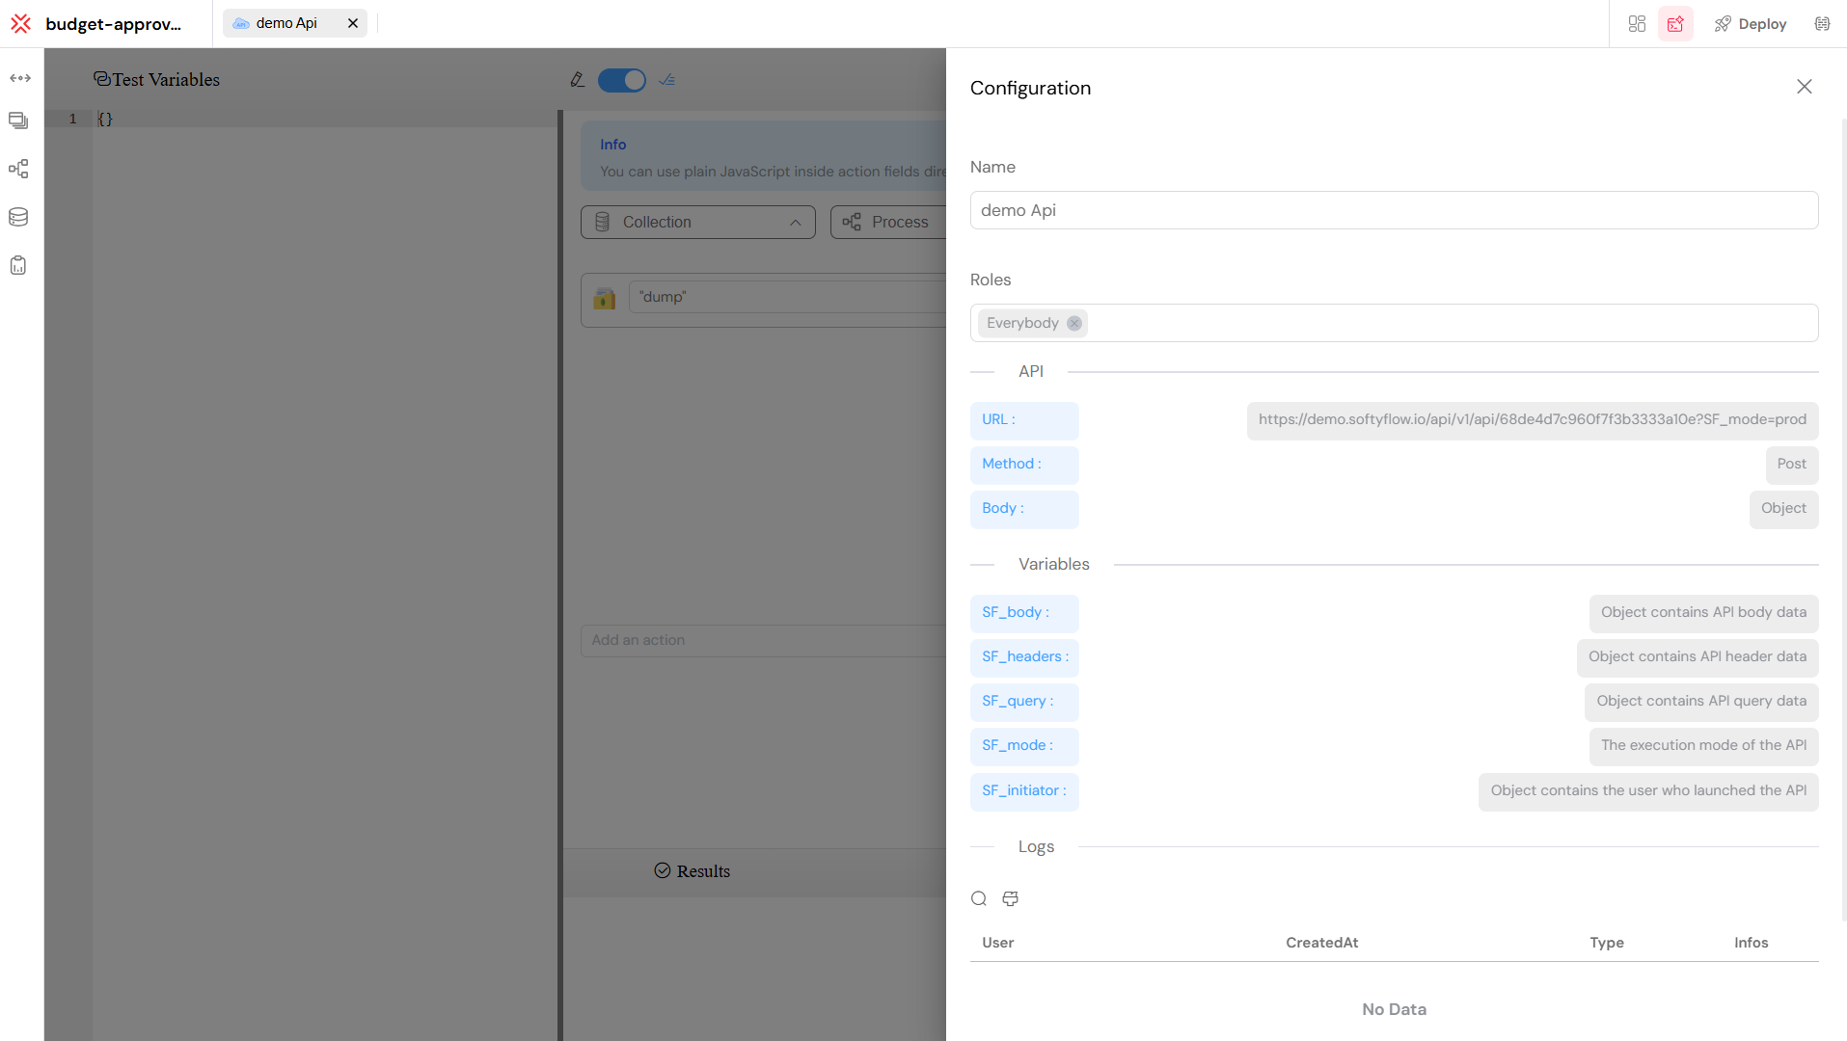The height and width of the screenshot is (1041, 1847).
Task: Select the pencil edit icon above the editor
Action: [x=577, y=80]
